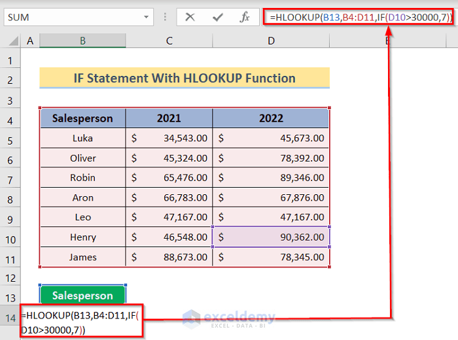Open the Name Box dropdown arrow
The image size is (458, 340).
pos(146,17)
